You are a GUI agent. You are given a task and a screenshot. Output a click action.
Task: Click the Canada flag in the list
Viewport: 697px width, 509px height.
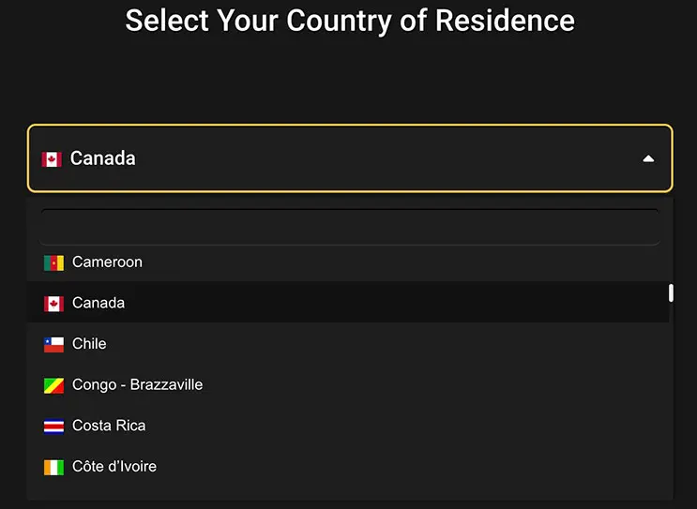53,304
